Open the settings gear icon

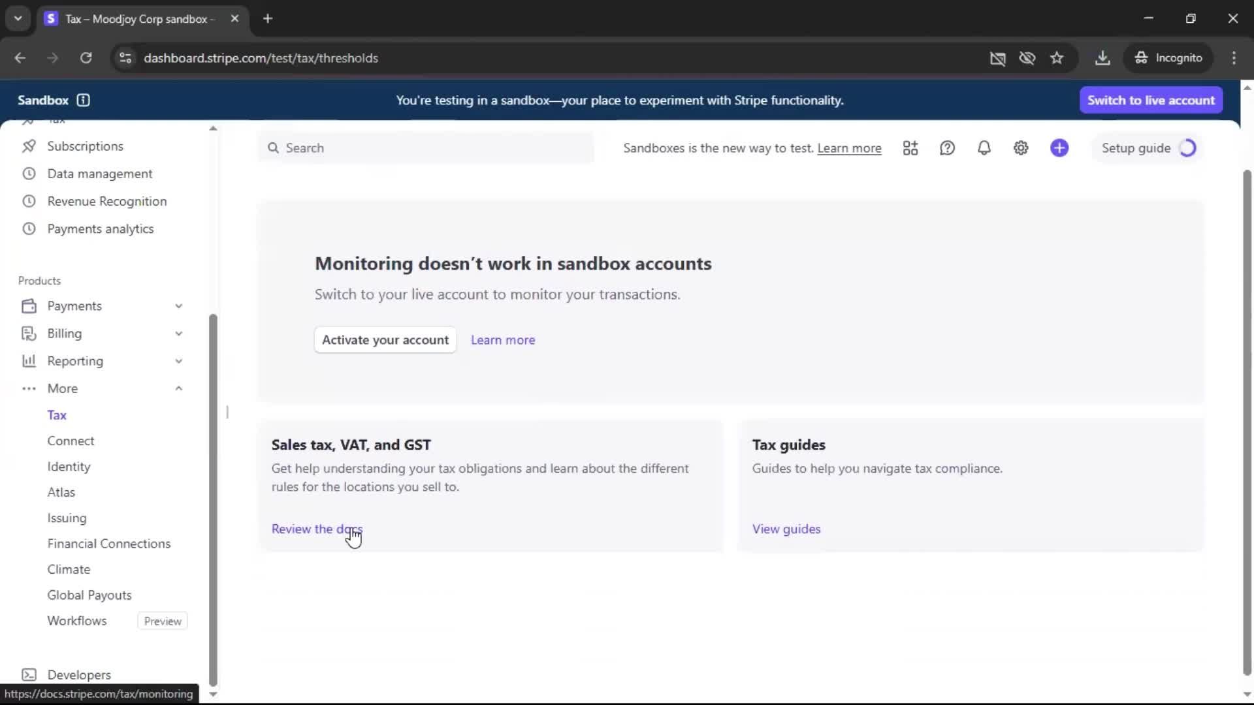tap(1021, 148)
